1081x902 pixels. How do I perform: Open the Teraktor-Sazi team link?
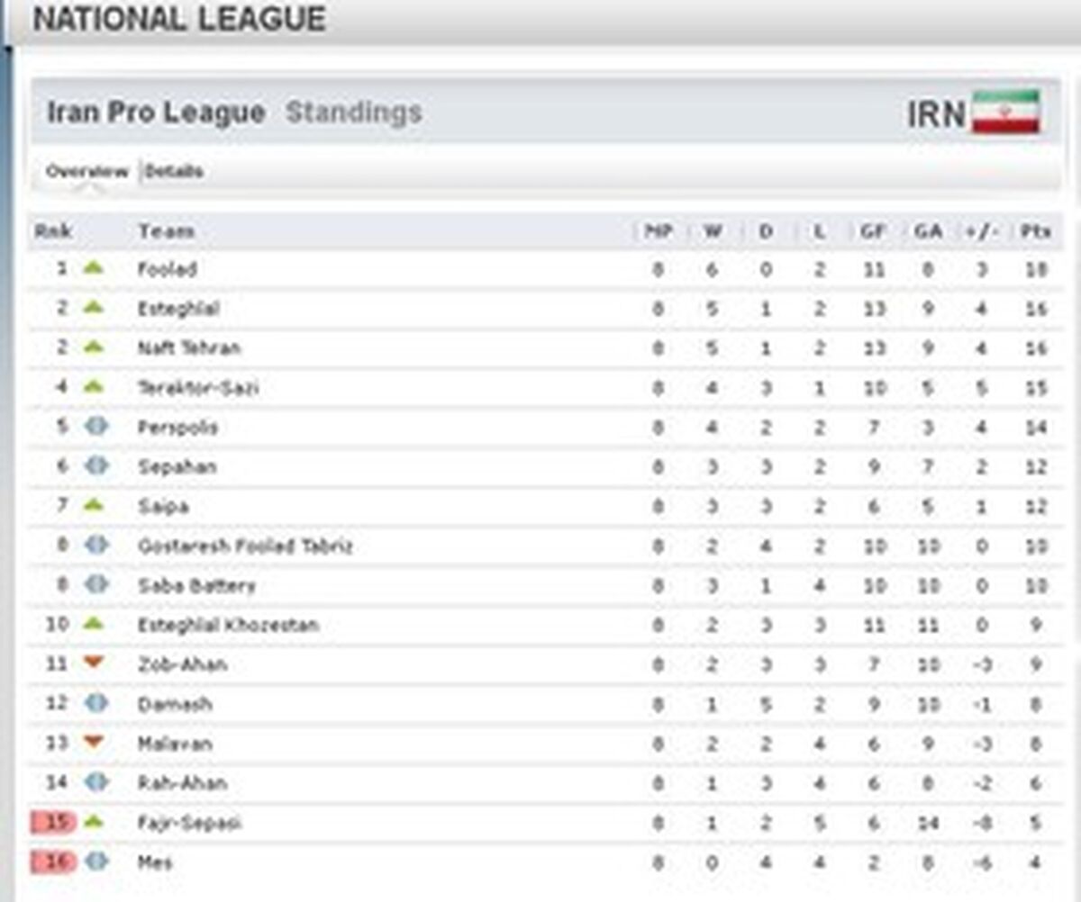198,388
